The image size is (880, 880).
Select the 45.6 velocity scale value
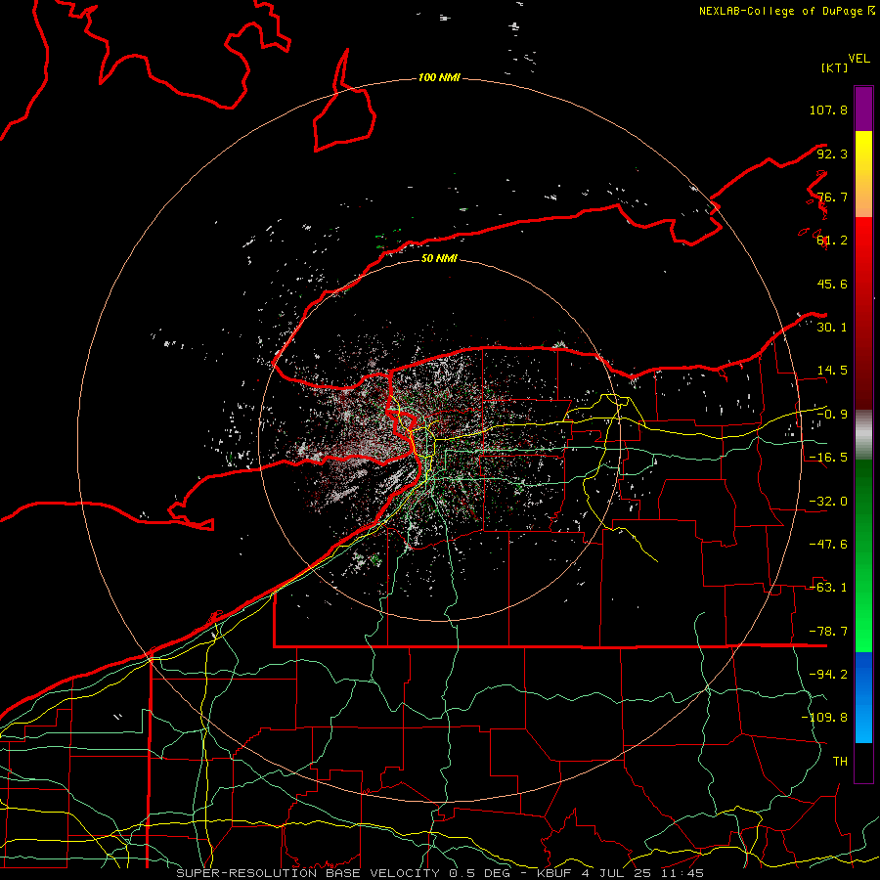click(x=832, y=284)
